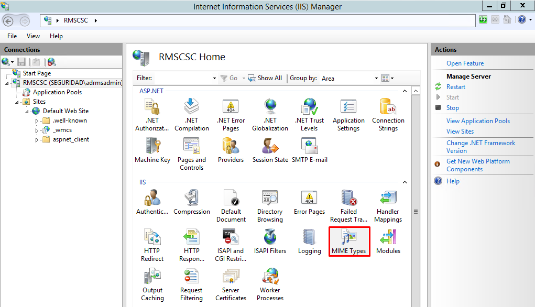Screen dimensions: 535x307
Task: Click Change .NET Framework Version
Action: [481, 147]
